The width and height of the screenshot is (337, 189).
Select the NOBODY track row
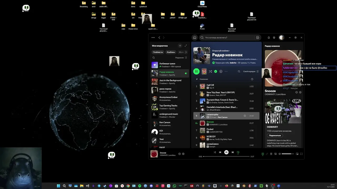[226, 138]
